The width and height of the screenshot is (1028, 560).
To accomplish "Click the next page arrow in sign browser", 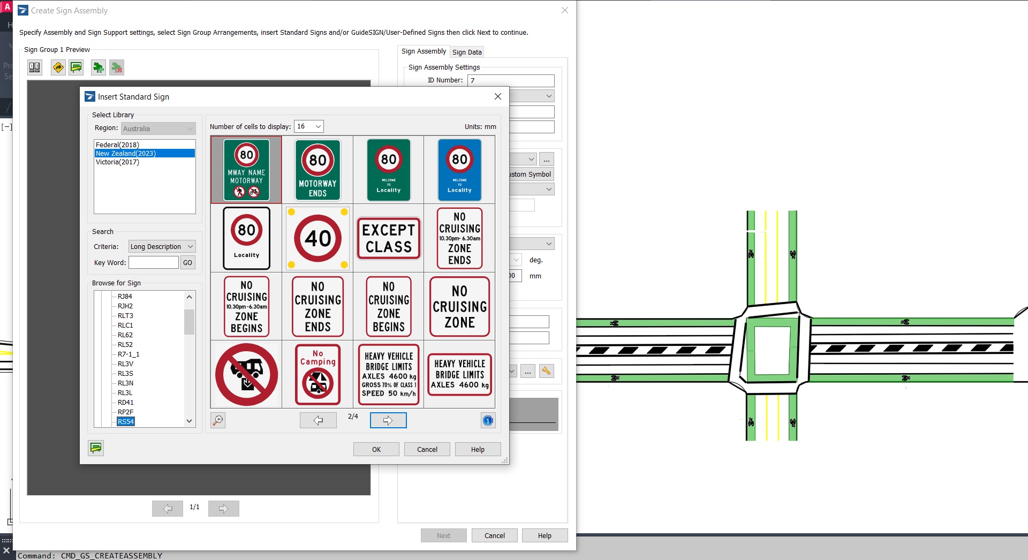I will coord(388,420).
